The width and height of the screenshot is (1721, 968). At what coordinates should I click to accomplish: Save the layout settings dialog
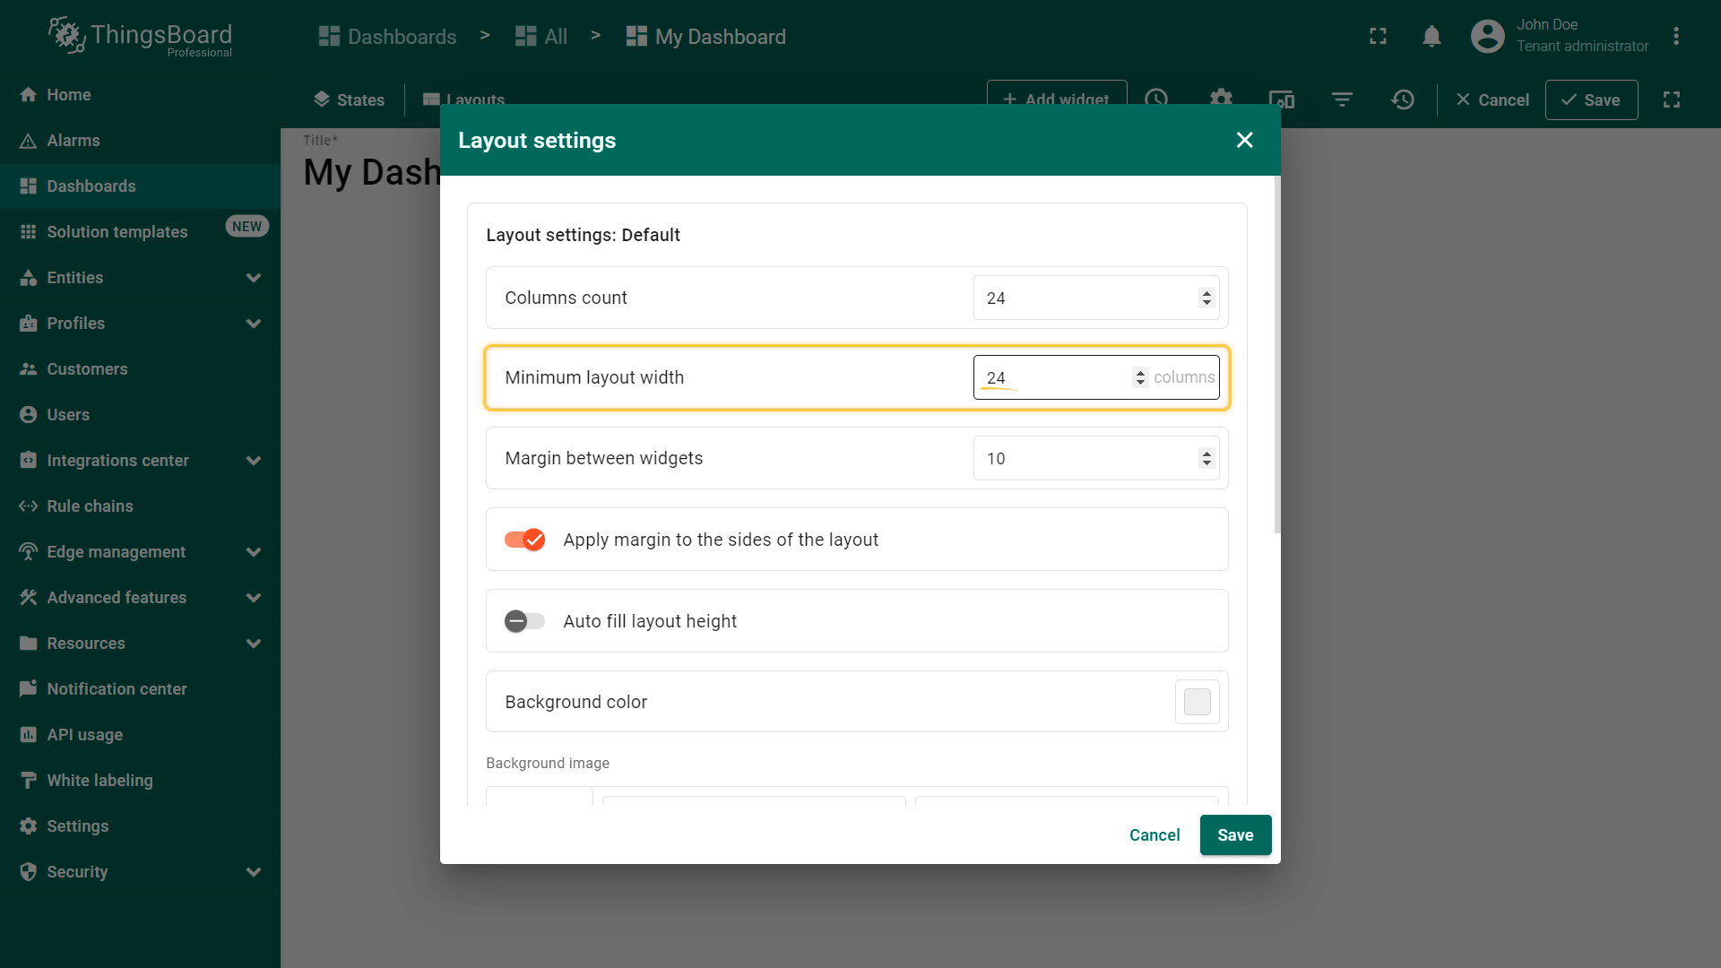tap(1235, 835)
